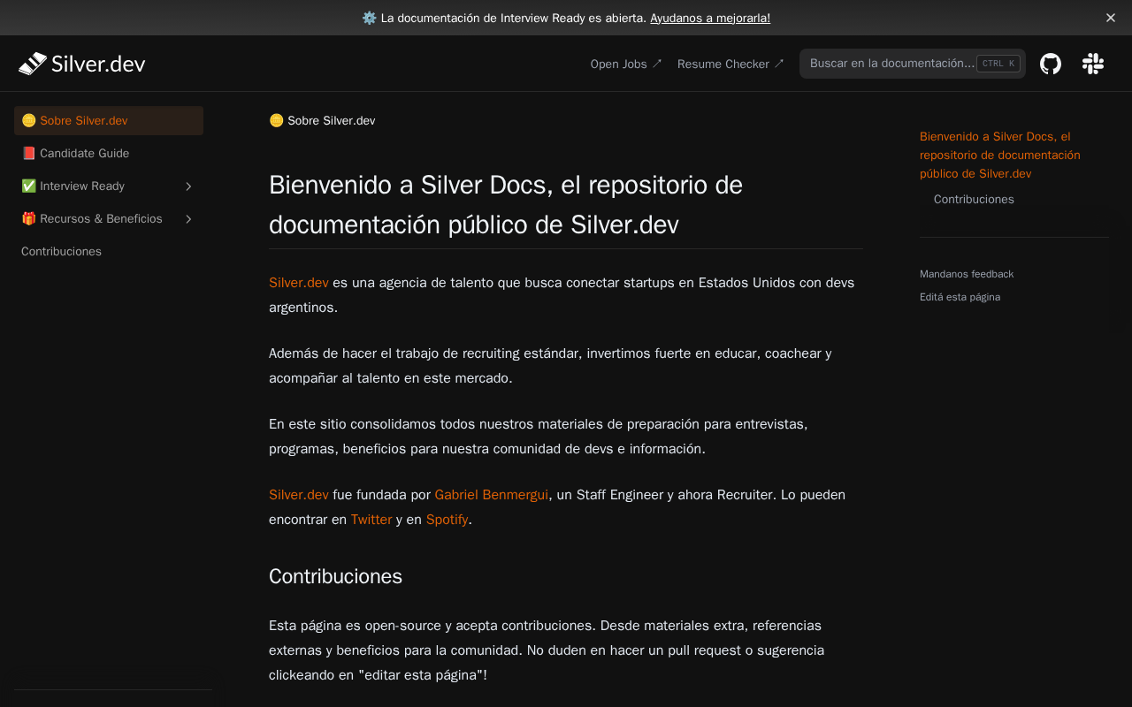
Task: Open the 'Spotify' link
Action: click(x=447, y=520)
